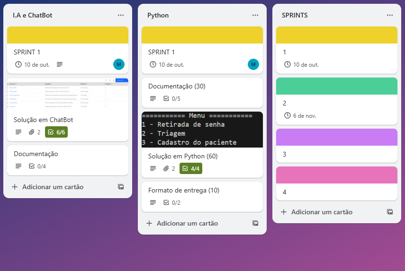Click description icon on Formato de entrega card
This screenshot has height=271, width=405.
pos(153,202)
